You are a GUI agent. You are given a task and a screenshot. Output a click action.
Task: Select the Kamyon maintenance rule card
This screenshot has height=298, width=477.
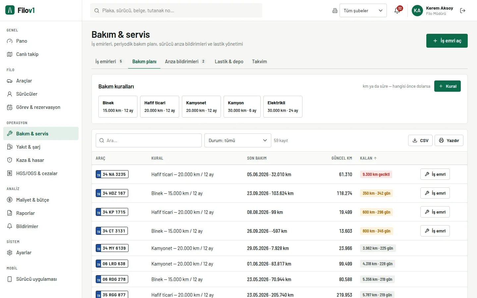(x=242, y=107)
